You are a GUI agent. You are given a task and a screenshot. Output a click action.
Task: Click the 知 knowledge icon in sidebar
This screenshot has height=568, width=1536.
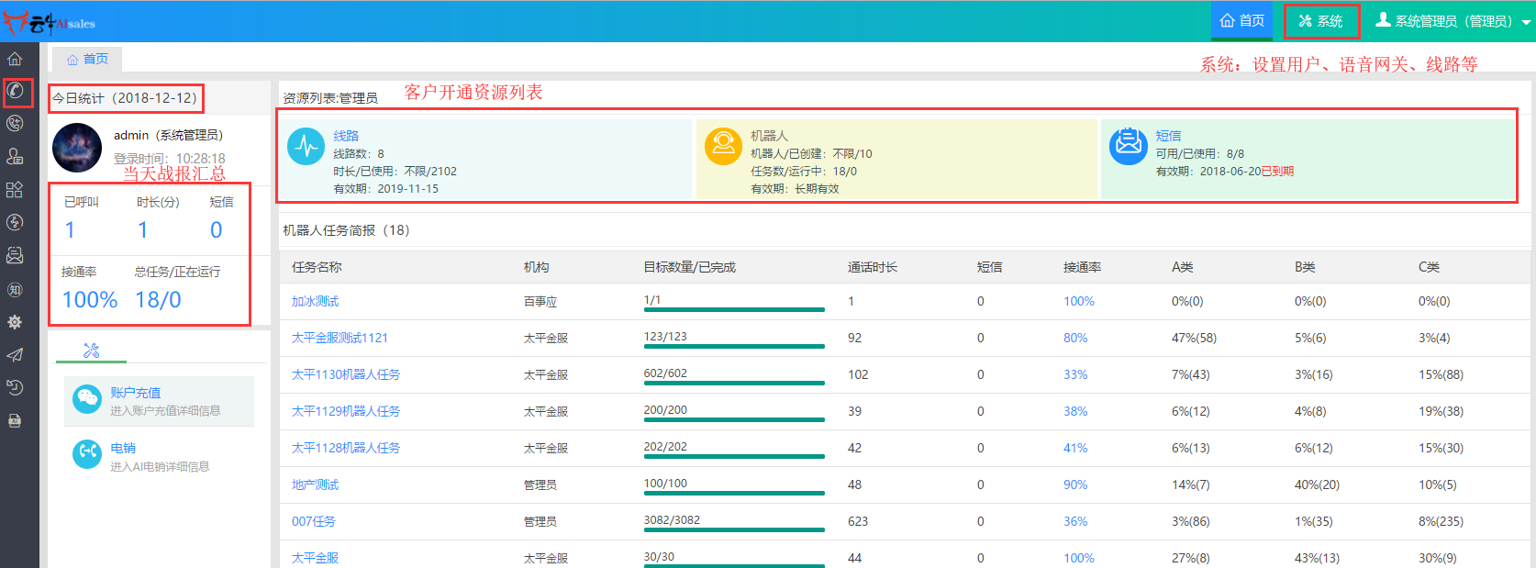(x=15, y=290)
